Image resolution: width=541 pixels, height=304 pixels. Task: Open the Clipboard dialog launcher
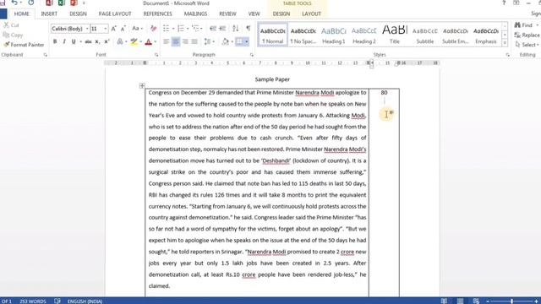(x=45, y=55)
